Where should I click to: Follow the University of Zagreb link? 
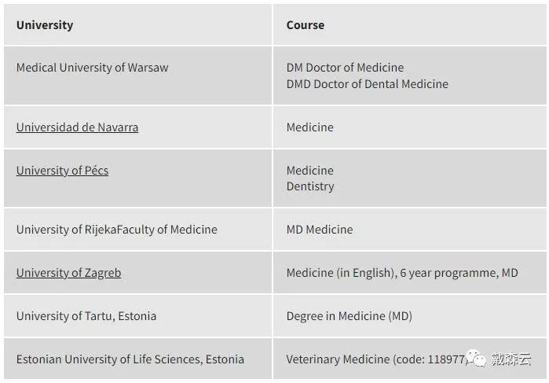(x=68, y=273)
